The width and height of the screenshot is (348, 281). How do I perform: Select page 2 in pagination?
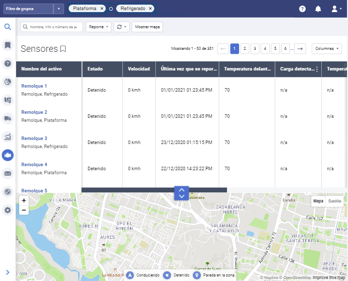[x=245, y=48]
